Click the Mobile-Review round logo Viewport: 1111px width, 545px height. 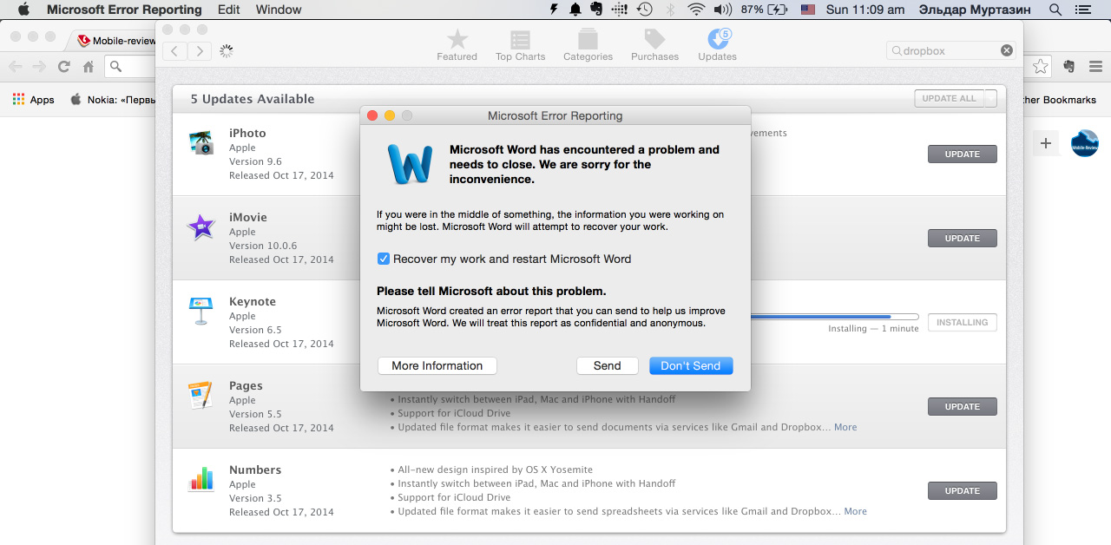(1085, 143)
